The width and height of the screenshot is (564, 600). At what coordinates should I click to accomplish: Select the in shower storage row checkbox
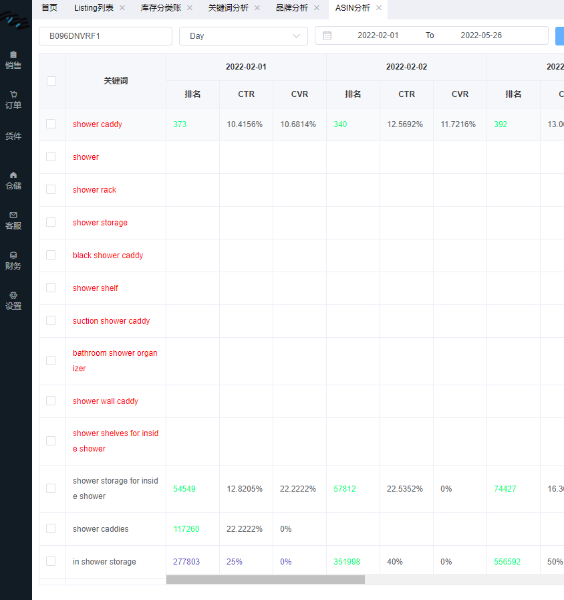[51, 561]
